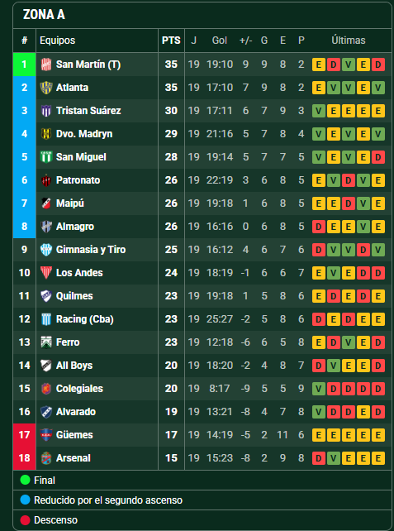Click the green position 1 badge
The height and width of the screenshot is (531, 394).
[x=24, y=65]
